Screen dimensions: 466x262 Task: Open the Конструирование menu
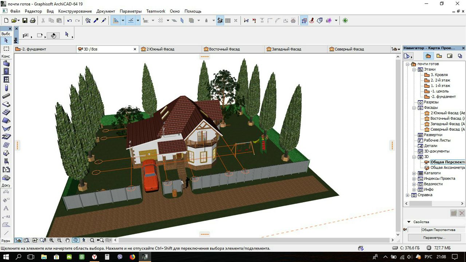(75, 11)
